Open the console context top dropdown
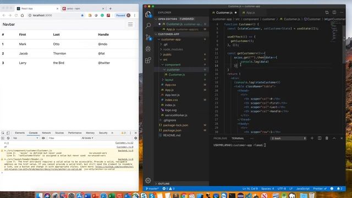This screenshot has width=352, height=198. pyautogui.click(x=25, y=138)
